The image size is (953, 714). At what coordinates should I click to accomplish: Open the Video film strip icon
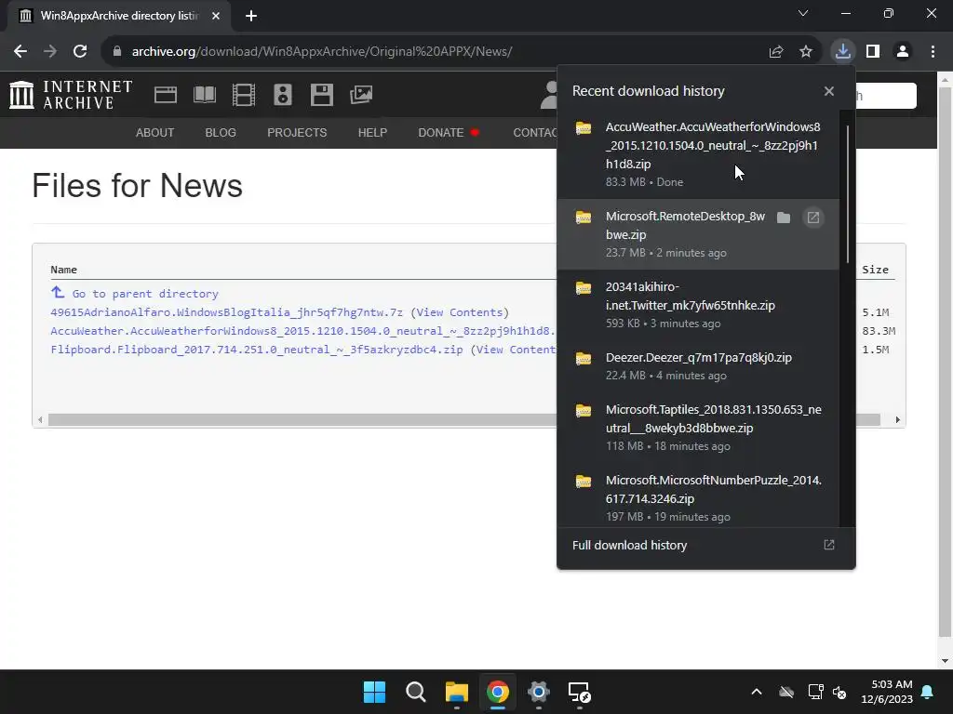[x=244, y=95]
